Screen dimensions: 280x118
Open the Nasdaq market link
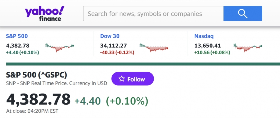(x=204, y=36)
